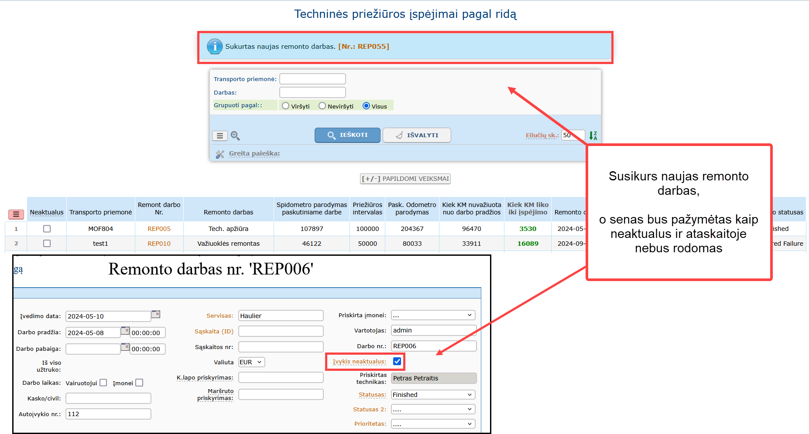Sort by Priežiūros intervalas column header
This screenshot has width=809, height=434.
coord(367,208)
